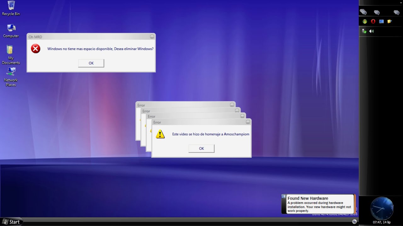Viewport: 403px width, 226px height.
Task: Close the Oh MRD dialog
Action: (152, 37)
